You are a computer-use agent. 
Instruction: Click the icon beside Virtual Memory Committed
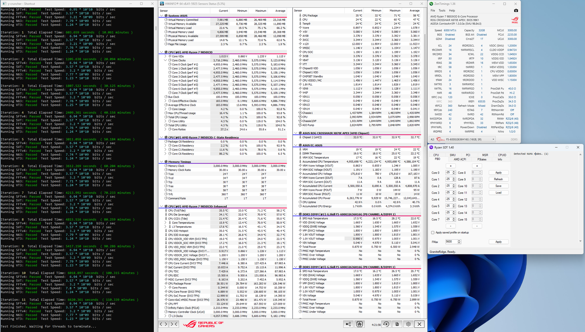pos(166,20)
